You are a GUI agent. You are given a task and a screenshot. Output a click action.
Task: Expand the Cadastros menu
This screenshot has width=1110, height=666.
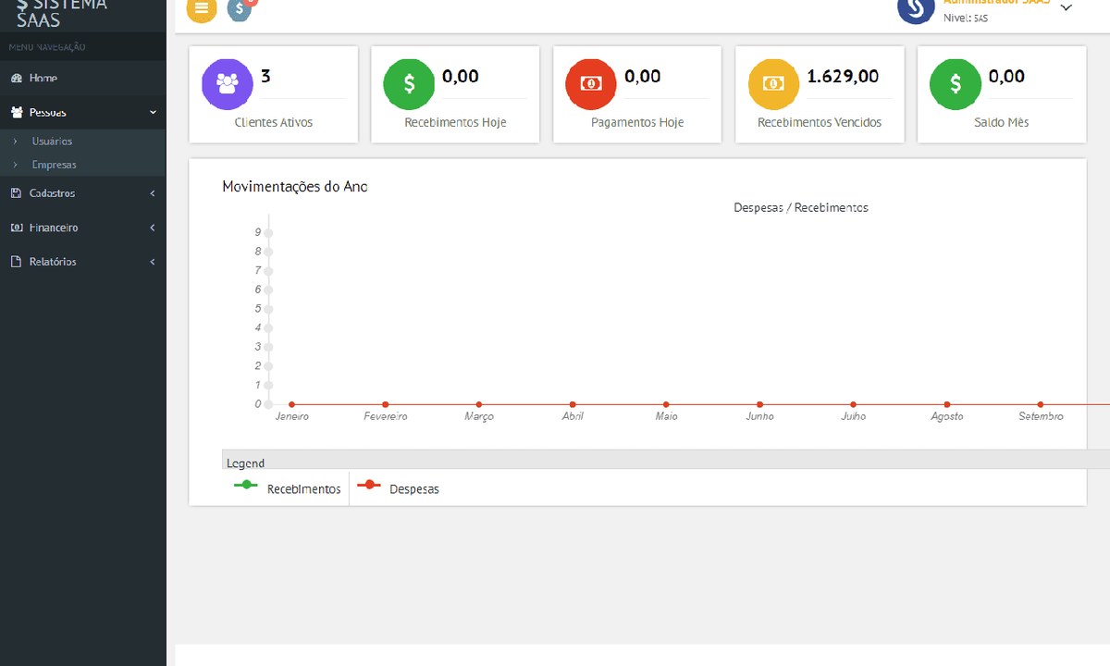click(83, 193)
